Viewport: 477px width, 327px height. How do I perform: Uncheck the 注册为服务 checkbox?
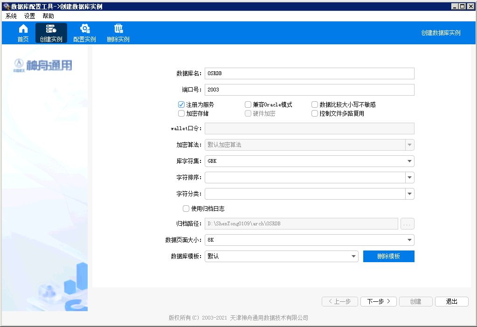181,105
